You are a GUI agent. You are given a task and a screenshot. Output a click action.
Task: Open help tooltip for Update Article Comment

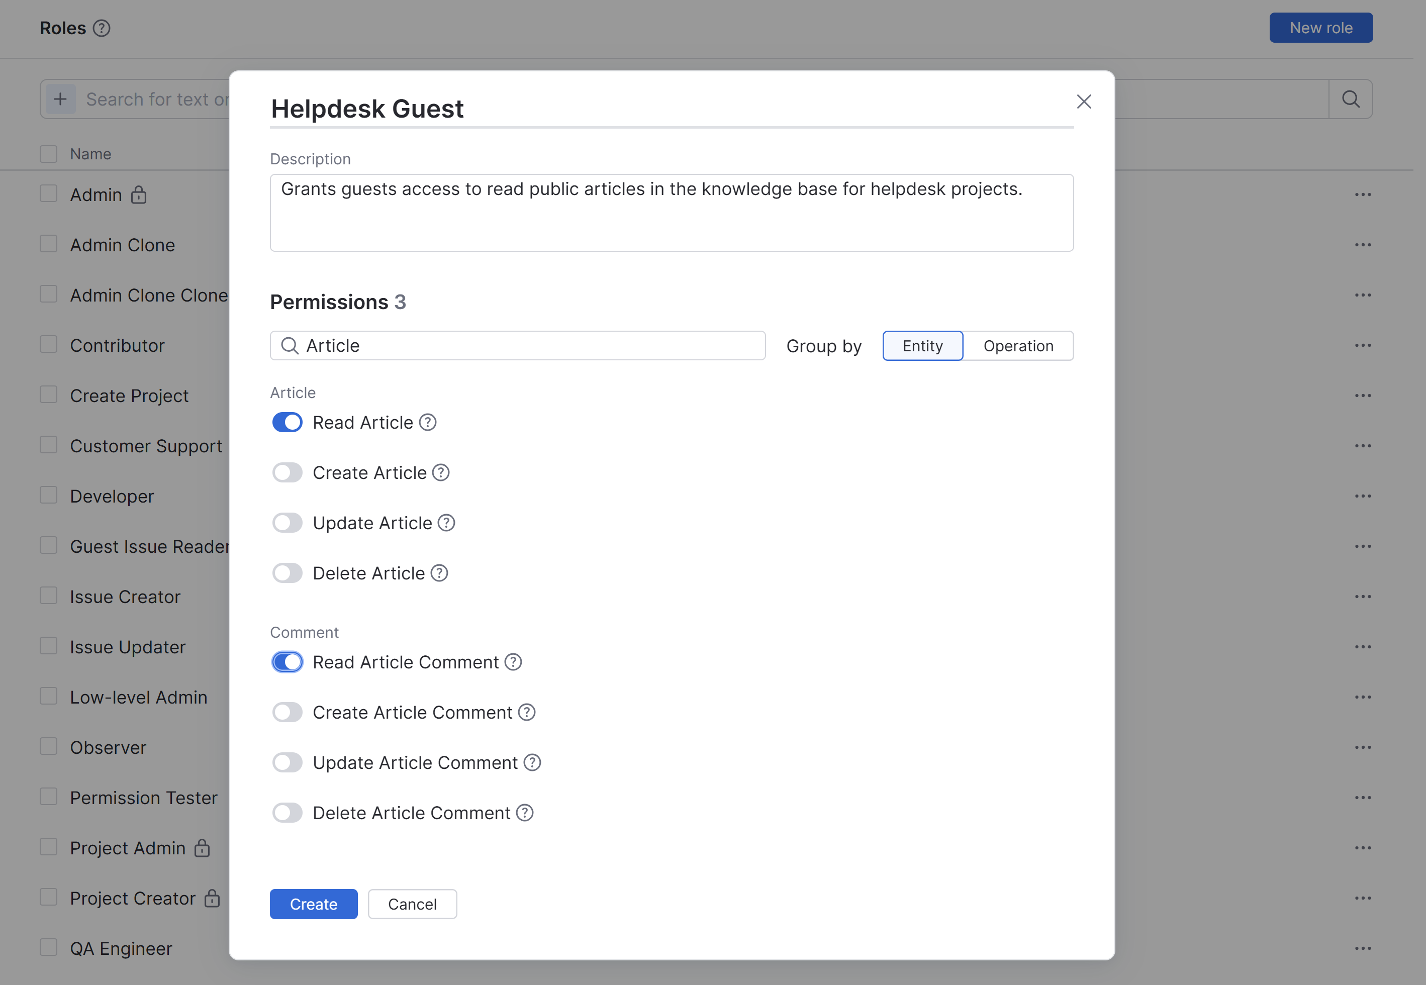pyautogui.click(x=532, y=763)
